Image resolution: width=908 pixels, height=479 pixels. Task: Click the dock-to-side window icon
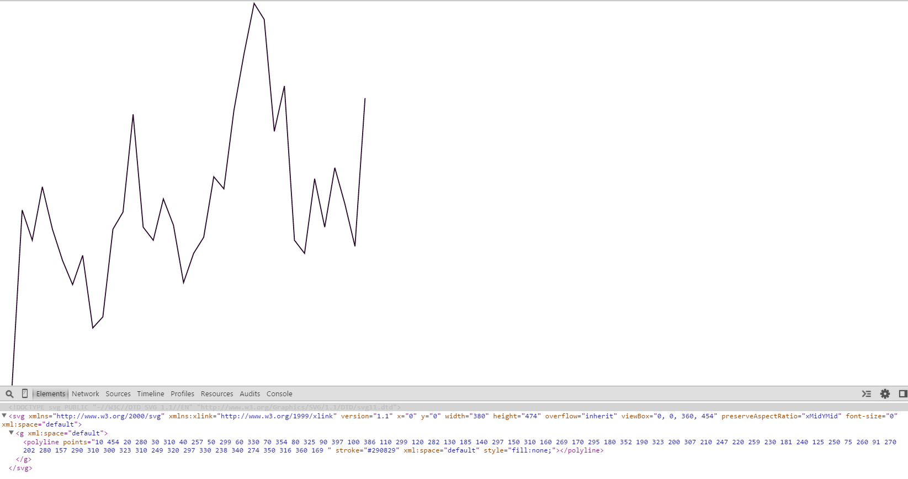(x=903, y=394)
